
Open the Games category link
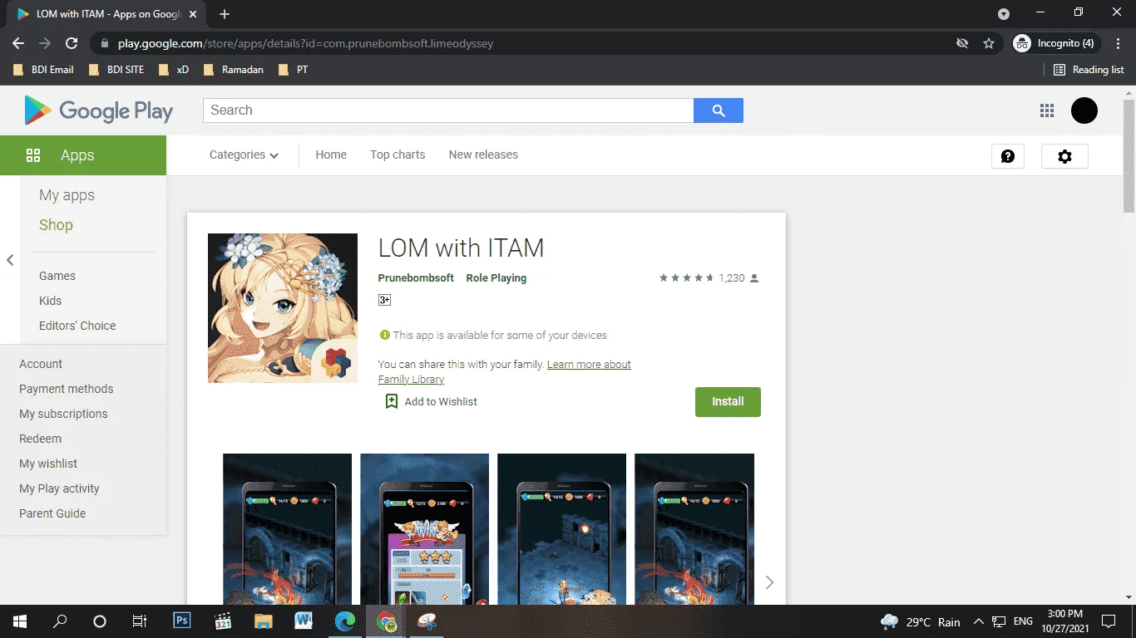click(x=57, y=276)
